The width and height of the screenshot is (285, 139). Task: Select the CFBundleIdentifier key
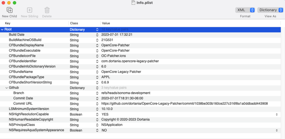23,61
